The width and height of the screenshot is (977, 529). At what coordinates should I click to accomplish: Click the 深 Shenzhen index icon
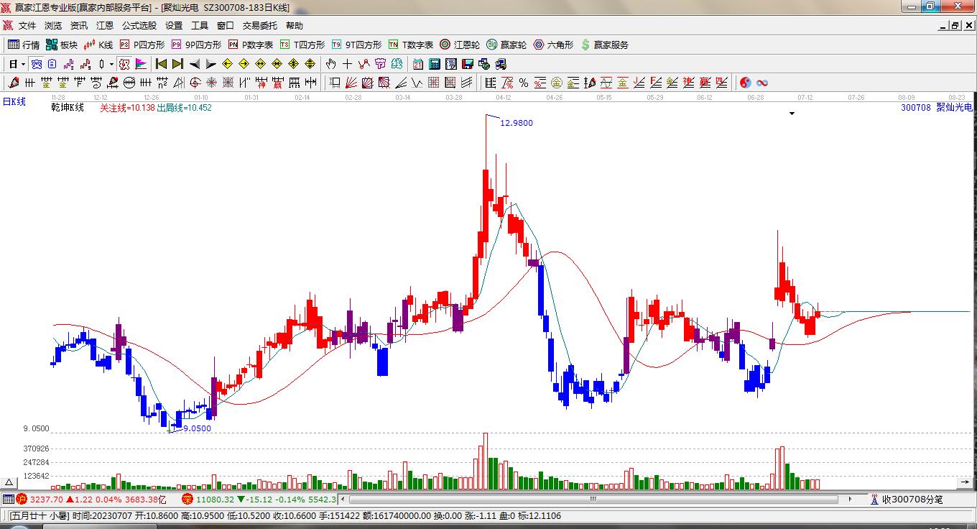(187, 499)
